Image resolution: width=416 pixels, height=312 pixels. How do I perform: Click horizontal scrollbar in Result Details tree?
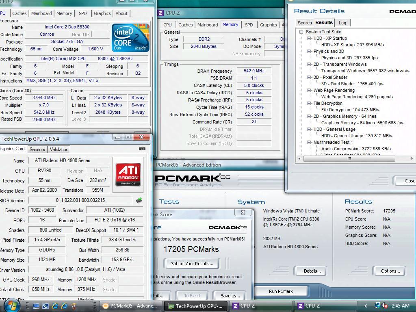[349, 159]
